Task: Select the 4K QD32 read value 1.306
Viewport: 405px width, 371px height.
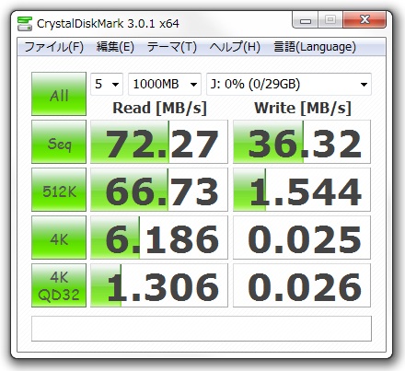Action: tap(159, 285)
